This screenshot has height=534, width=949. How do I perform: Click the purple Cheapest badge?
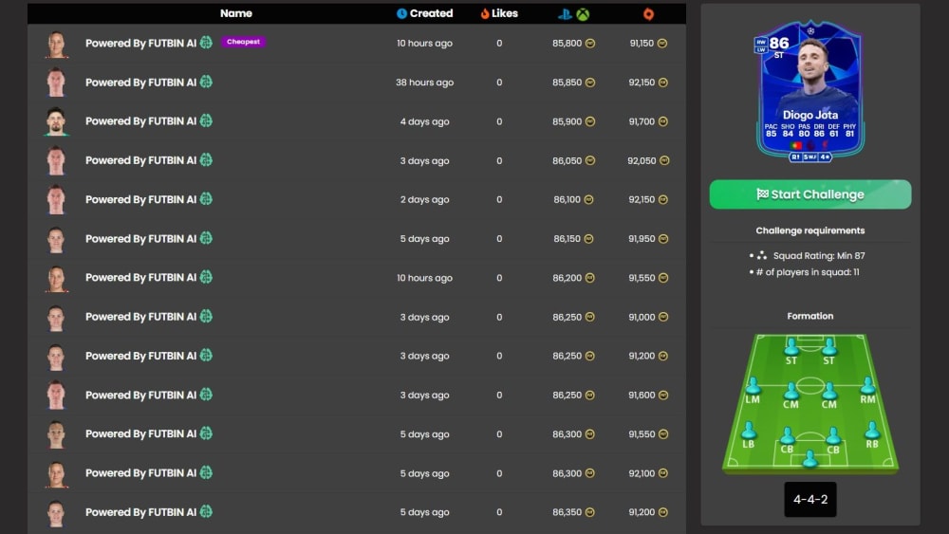tap(243, 42)
